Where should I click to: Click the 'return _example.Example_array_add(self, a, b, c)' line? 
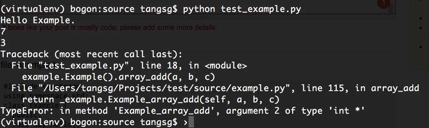pyautogui.click(x=151, y=100)
